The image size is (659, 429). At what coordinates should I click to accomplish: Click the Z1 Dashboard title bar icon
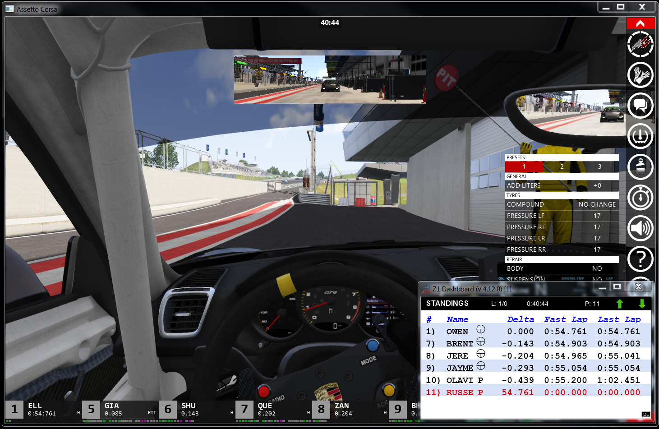tap(426, 289)
